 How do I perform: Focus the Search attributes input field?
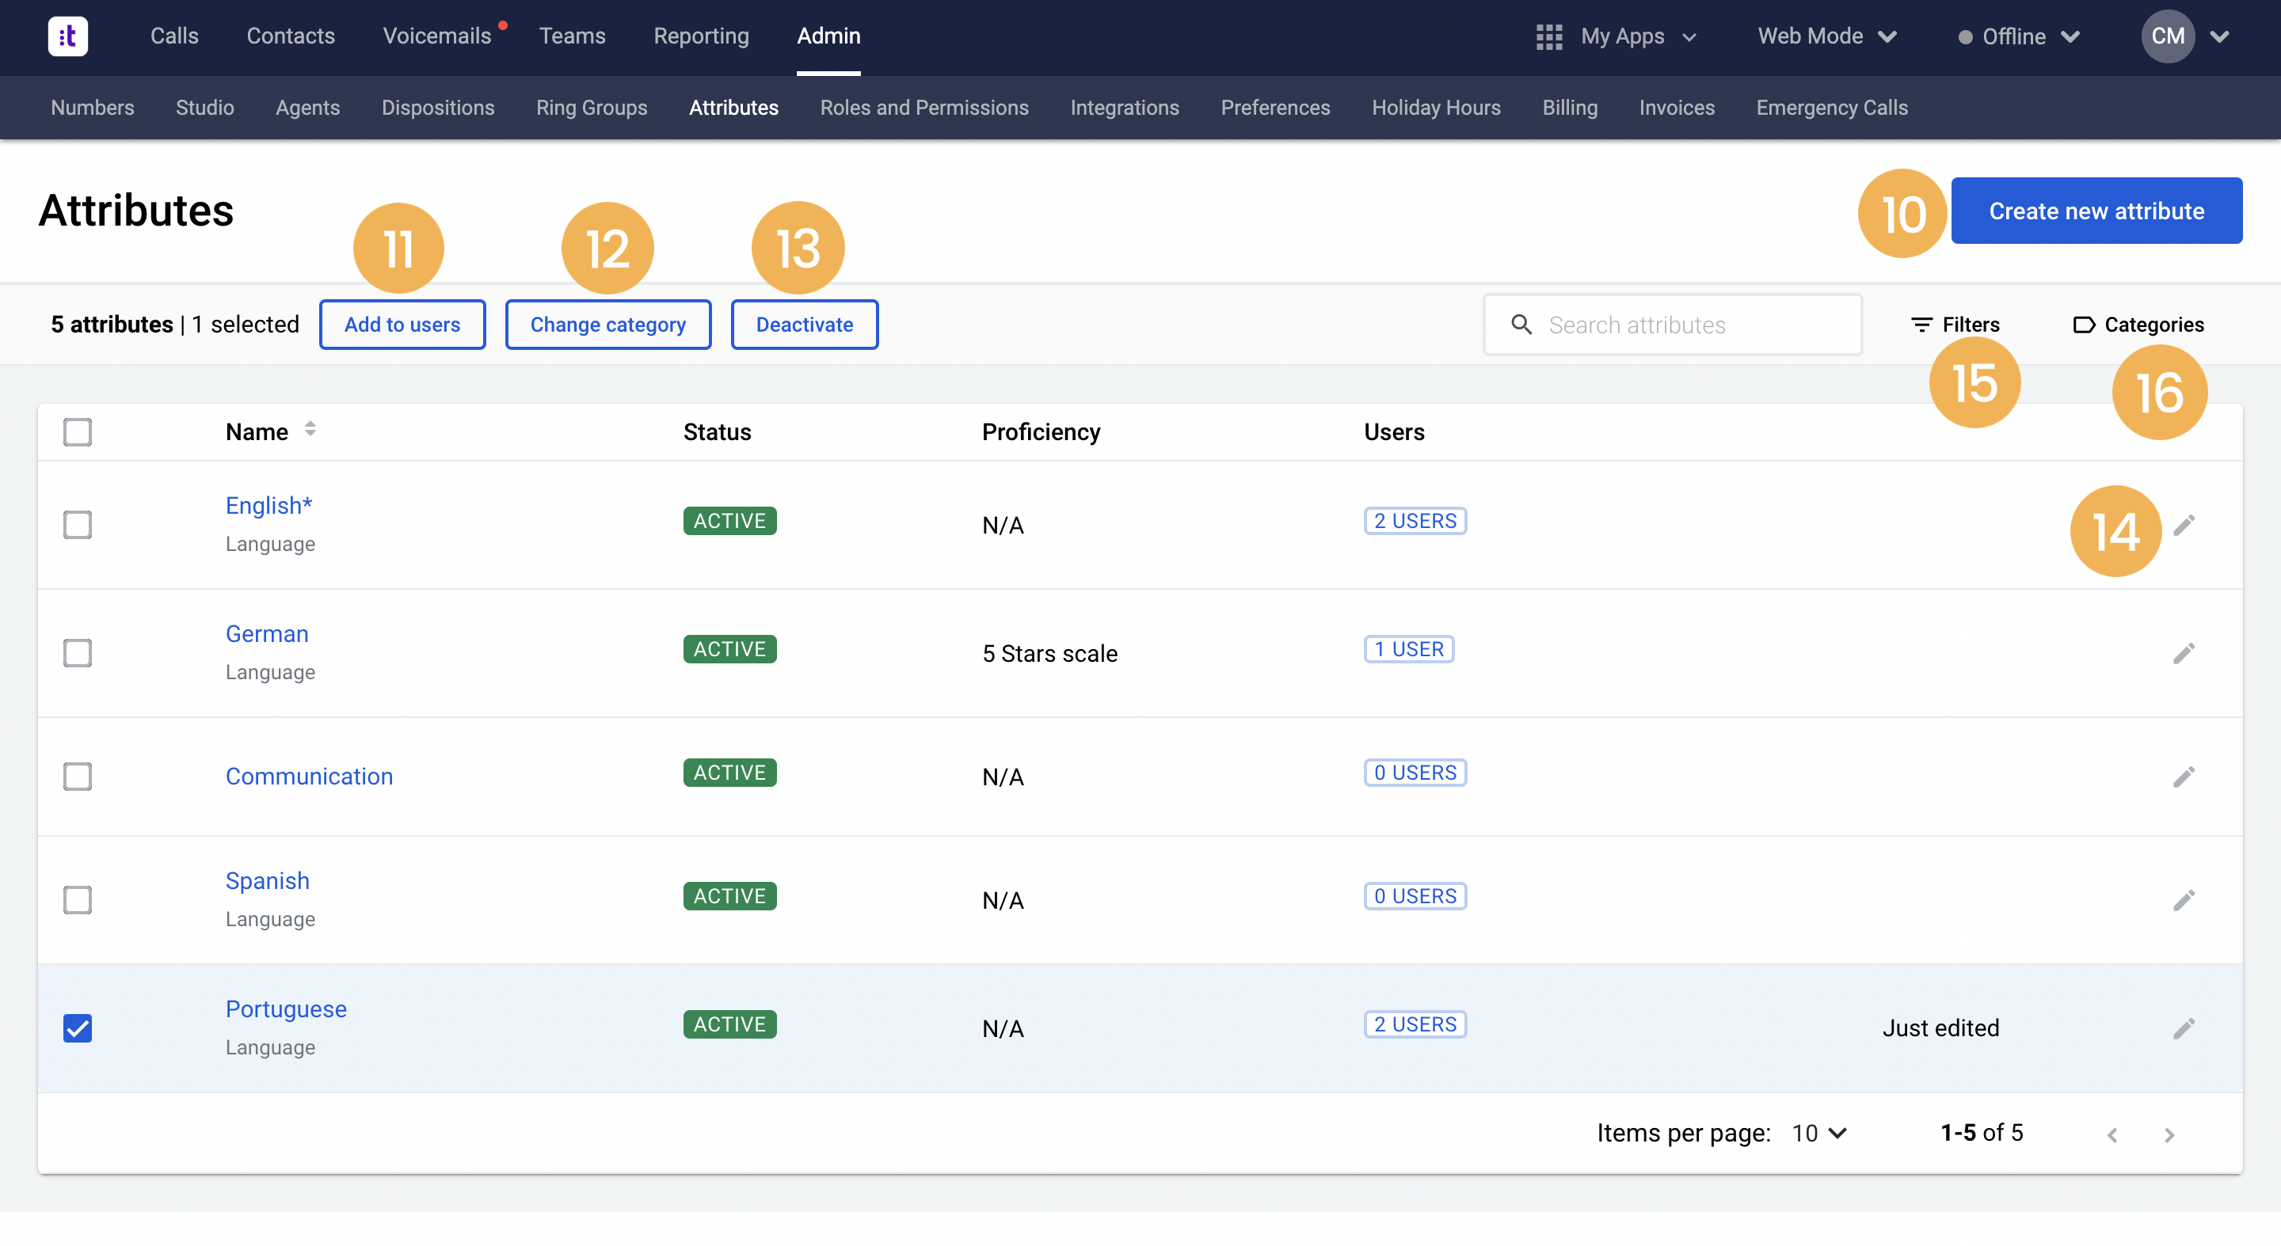[x=1673, y=325]
